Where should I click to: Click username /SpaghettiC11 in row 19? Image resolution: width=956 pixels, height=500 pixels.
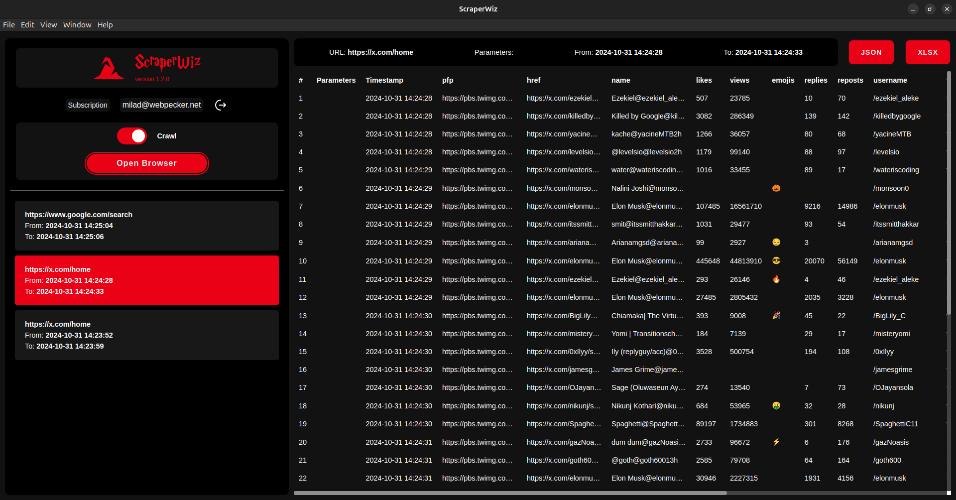(x=896, y=424)
